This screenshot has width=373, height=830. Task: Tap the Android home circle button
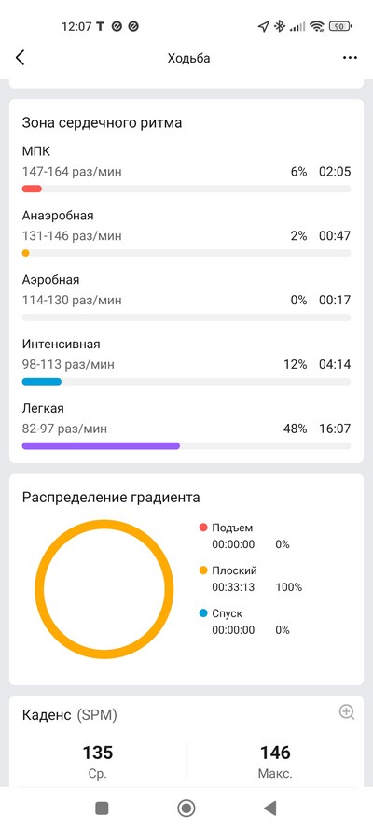(186, 808)
